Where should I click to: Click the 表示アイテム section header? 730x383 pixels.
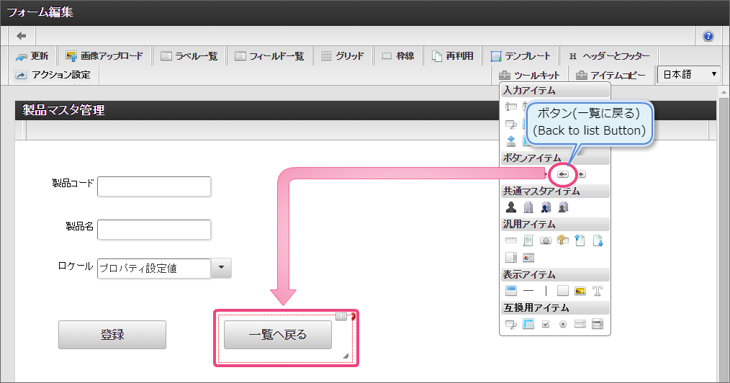[555, 274]
